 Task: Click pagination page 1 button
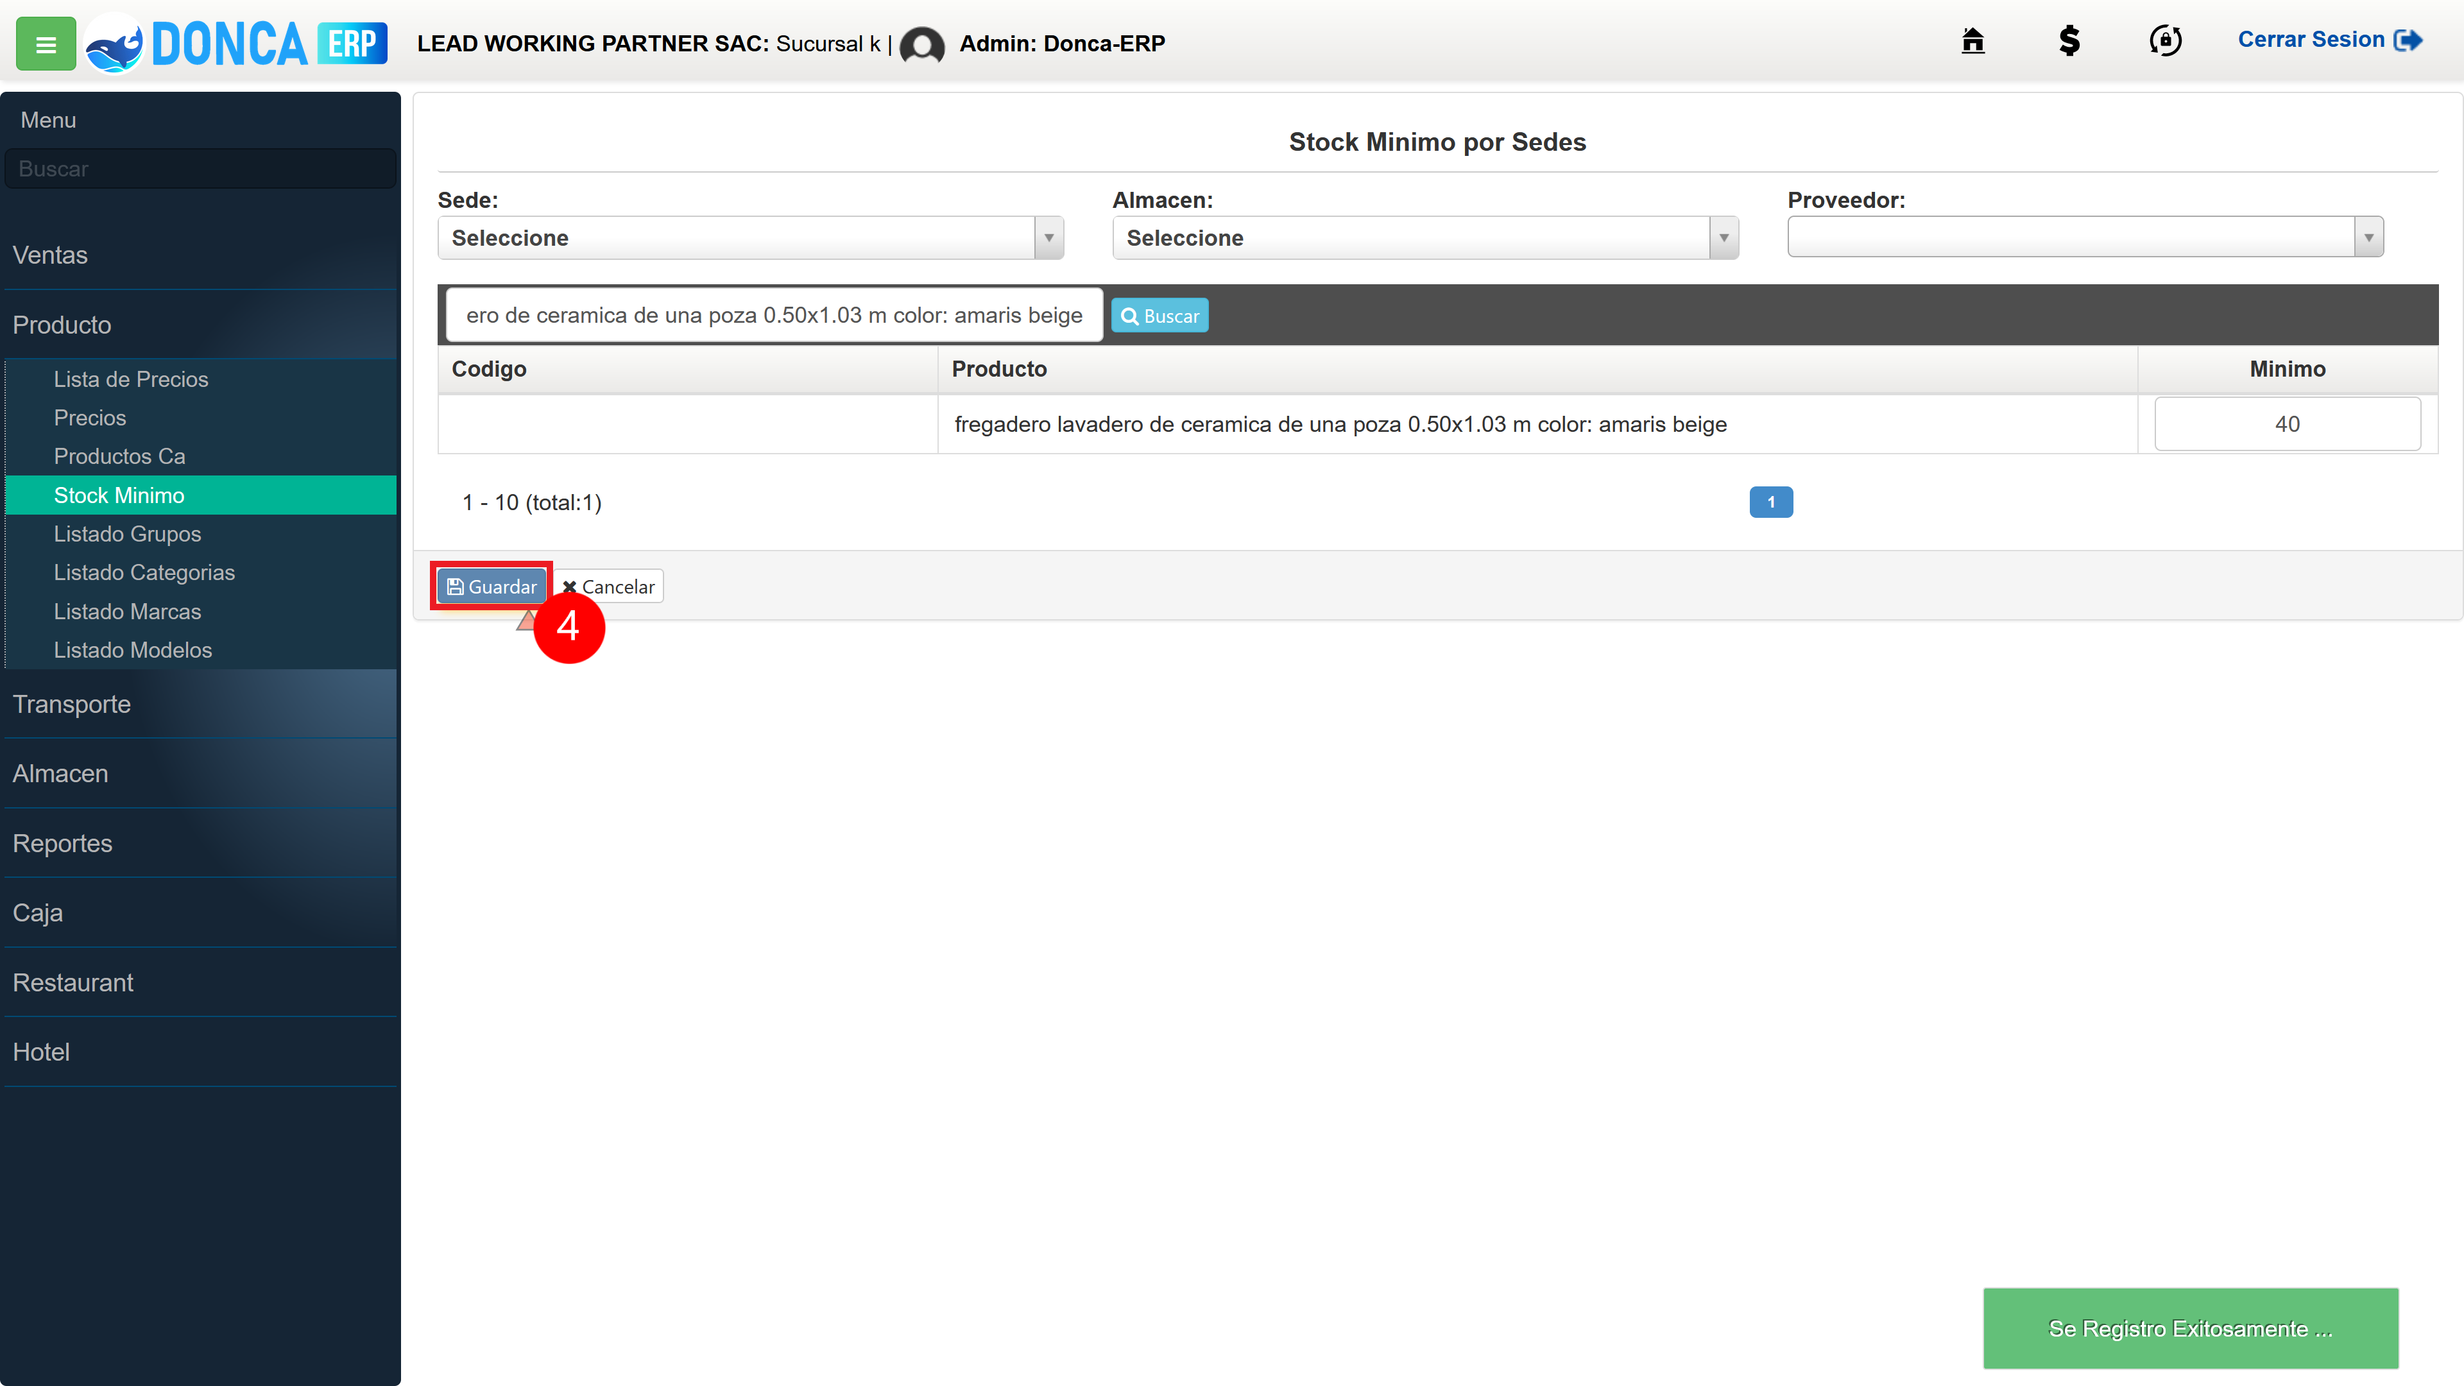point(1770,501)
